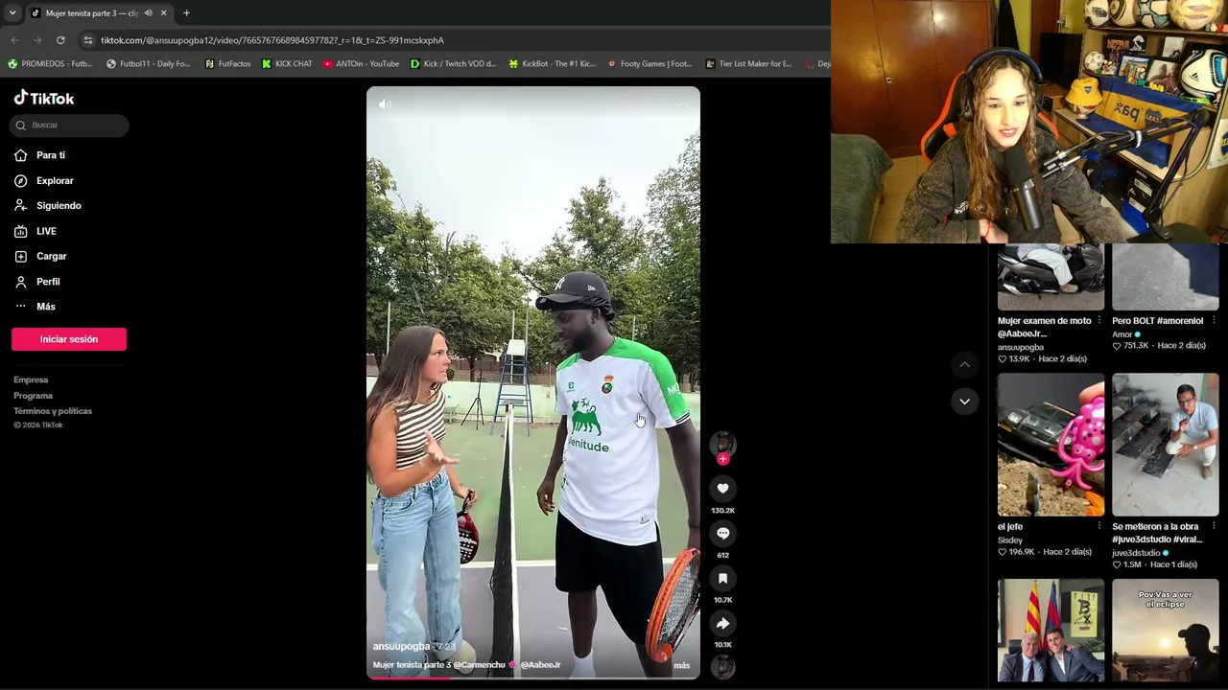Share the video with the arrow icon
This screenshot has width=1228, height=690.
722,624
